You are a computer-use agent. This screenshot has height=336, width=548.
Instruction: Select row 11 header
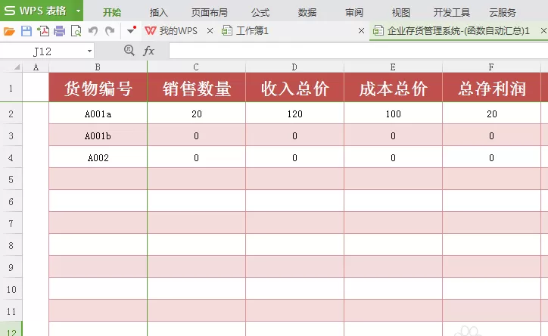(11, 311)
